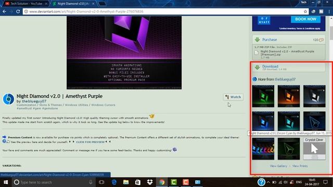The image size is (333, 187).
Task: Open the green outline arrow cursor thumbnail
Action: point(289,149)
